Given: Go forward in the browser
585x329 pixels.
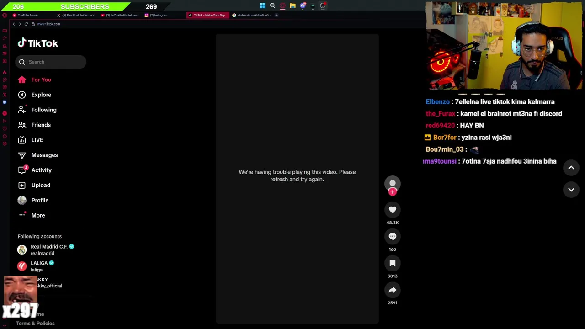Looking at the screenshot, I should click(x=20, y=24).
